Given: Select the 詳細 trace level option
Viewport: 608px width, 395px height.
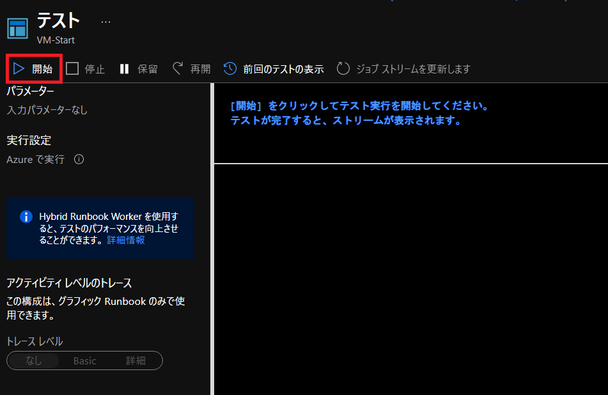Looking at the screenshot, I should point(136,360).
